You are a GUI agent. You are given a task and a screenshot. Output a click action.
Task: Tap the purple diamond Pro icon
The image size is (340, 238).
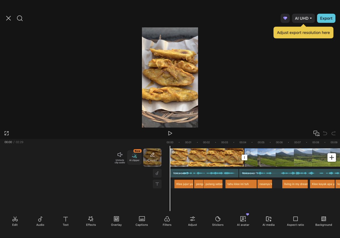(285, 18)
